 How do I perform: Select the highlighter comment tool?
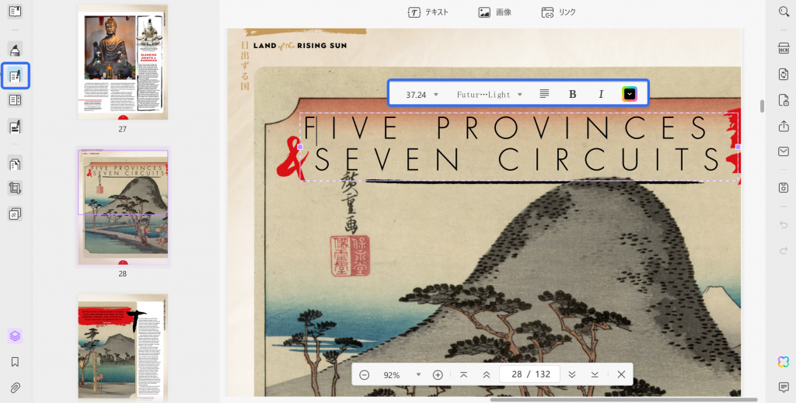coord(15,50)
